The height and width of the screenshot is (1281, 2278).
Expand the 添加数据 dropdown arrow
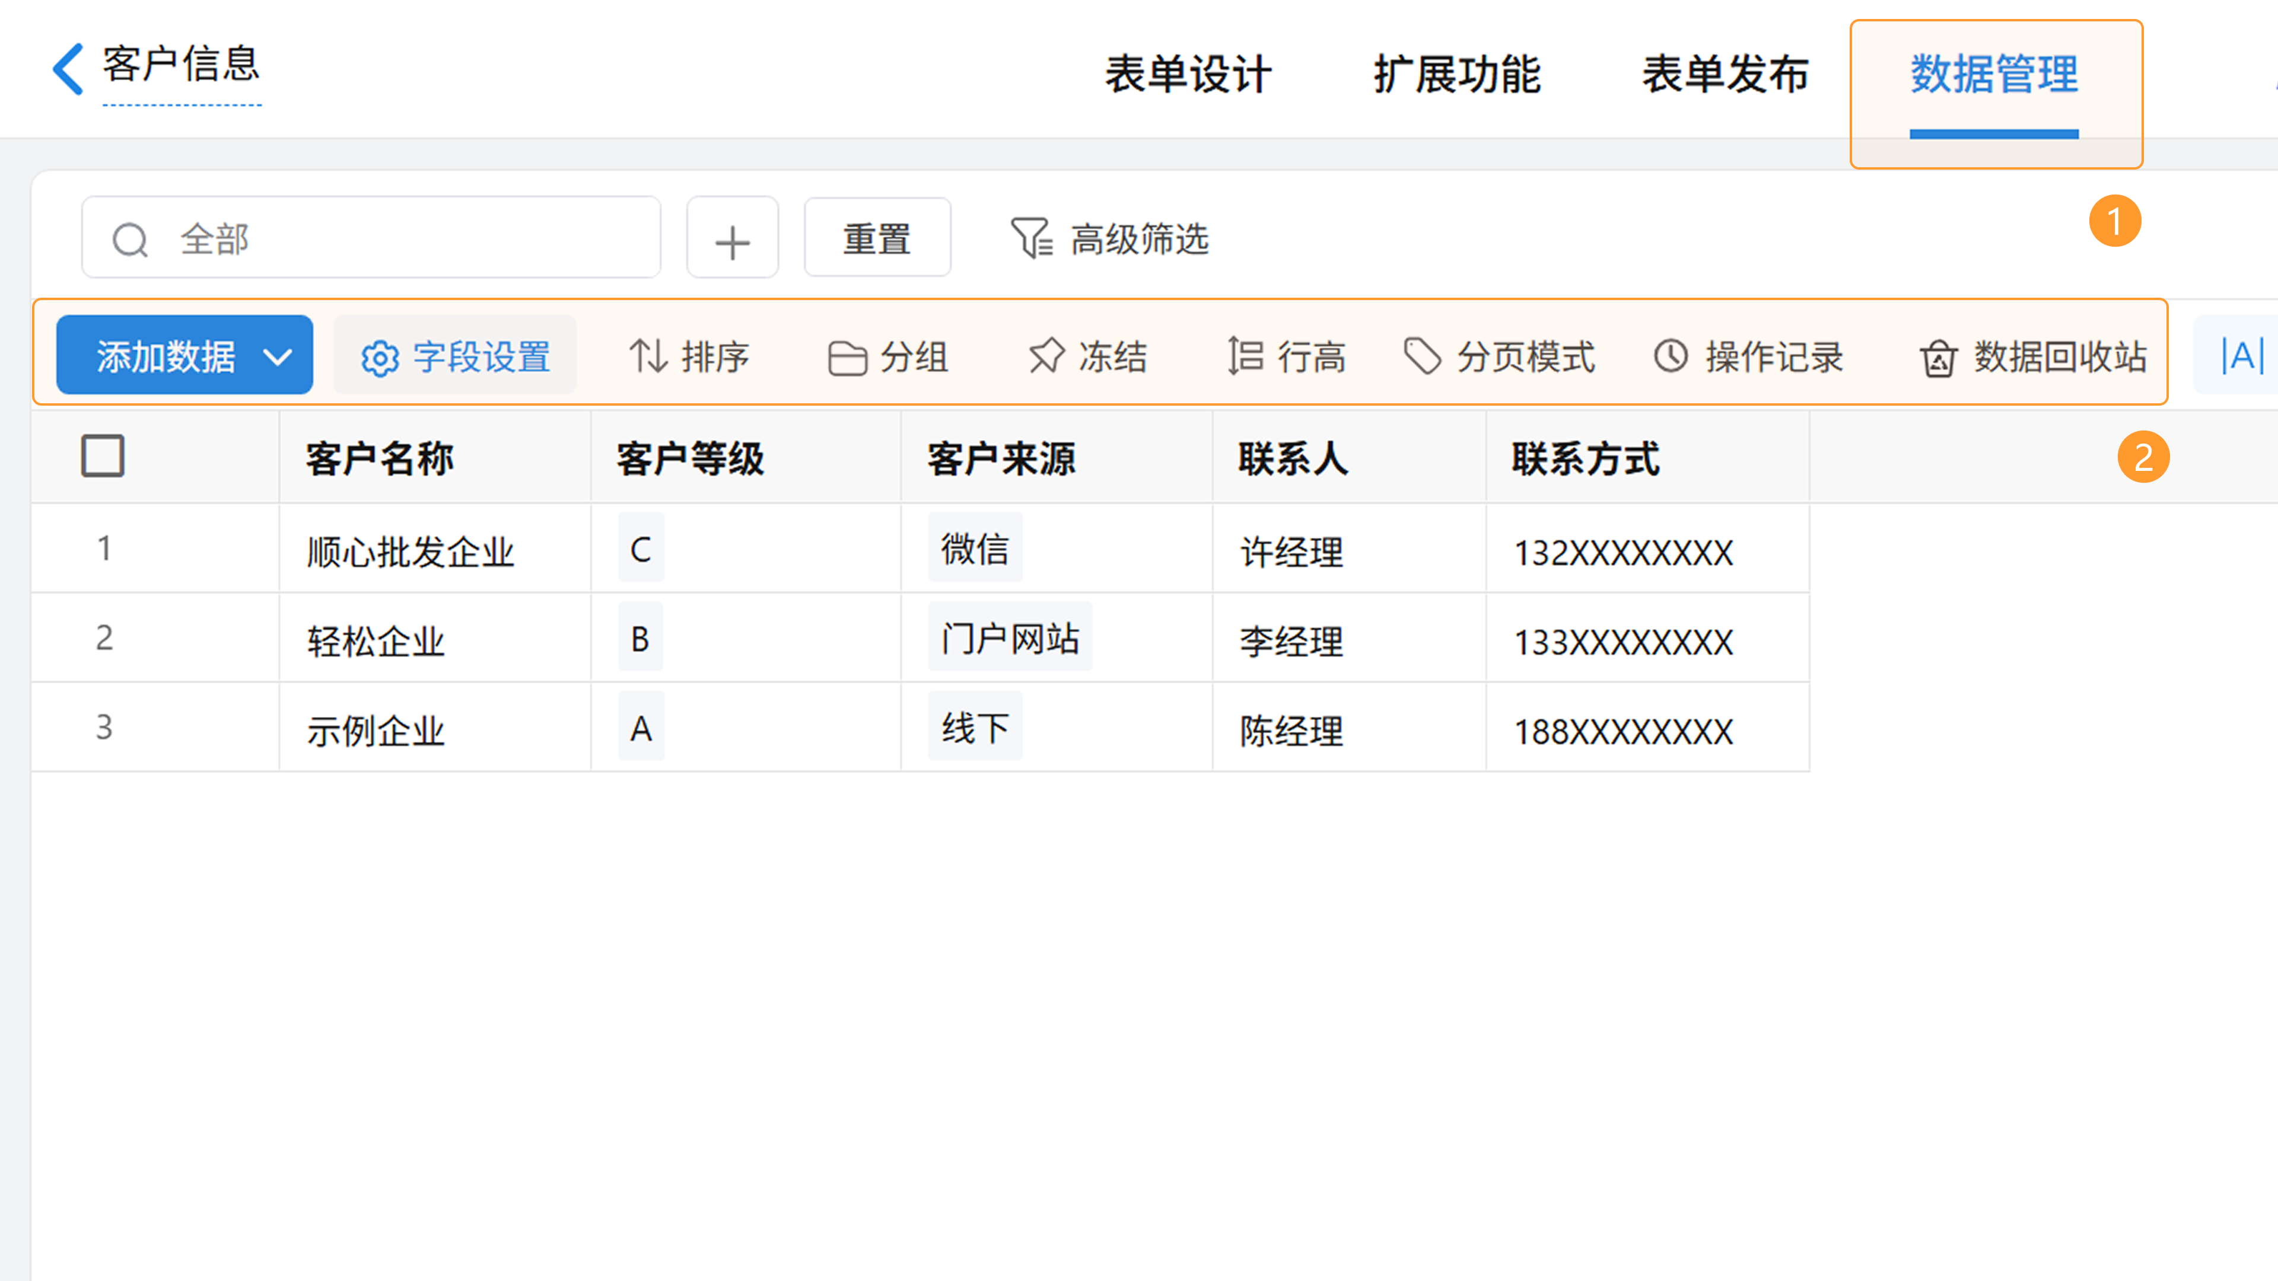tap(278, 357)
